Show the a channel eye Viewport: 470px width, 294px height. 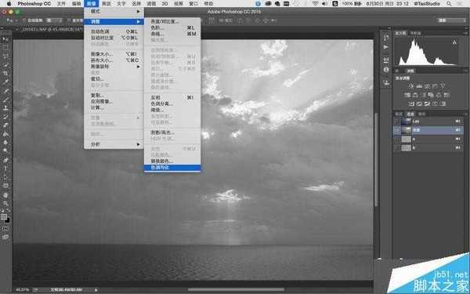(x=397, y=139)
